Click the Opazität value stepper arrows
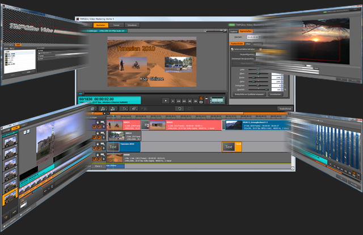This screenshot has width=363, height=235. (x=282, y=89)
